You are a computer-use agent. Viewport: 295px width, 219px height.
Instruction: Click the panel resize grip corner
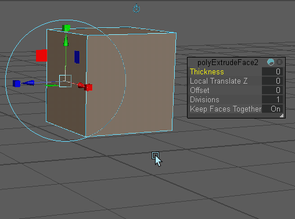pyautogui.click(x=282, y=116)
